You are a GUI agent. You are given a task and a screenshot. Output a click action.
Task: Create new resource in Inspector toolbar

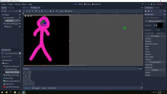146,11
